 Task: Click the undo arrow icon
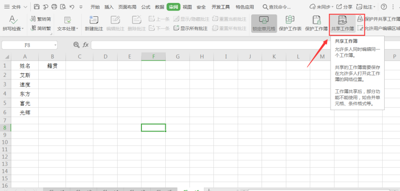72,7
